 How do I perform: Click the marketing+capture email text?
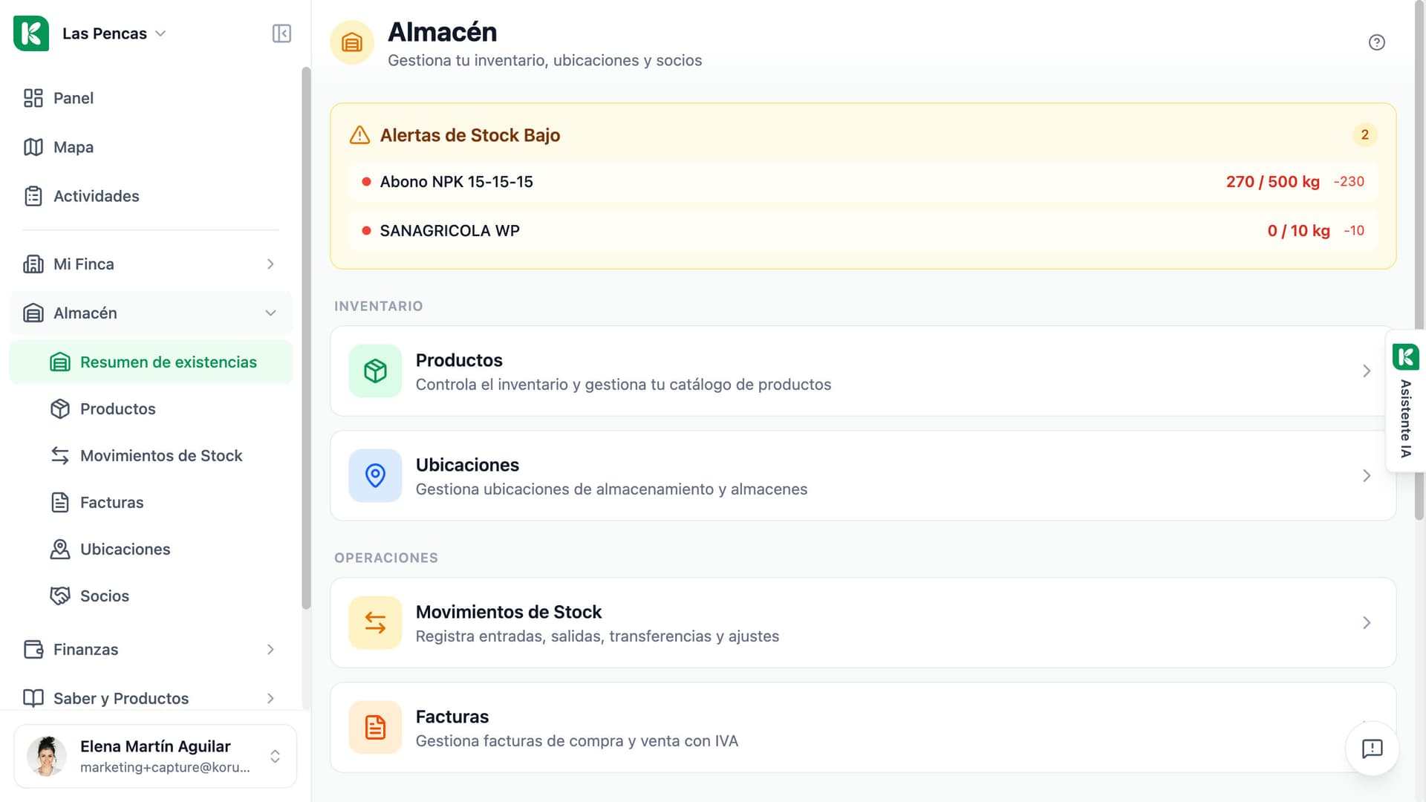pyautogui.click(x=165, y=768)
